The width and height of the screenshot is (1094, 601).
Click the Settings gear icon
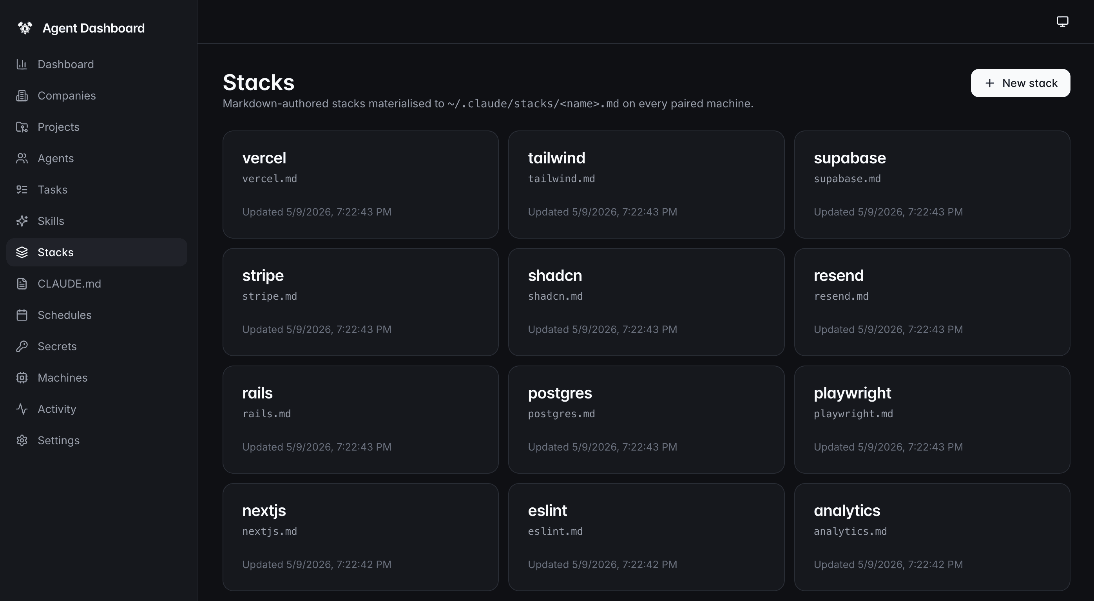point(22,440)
